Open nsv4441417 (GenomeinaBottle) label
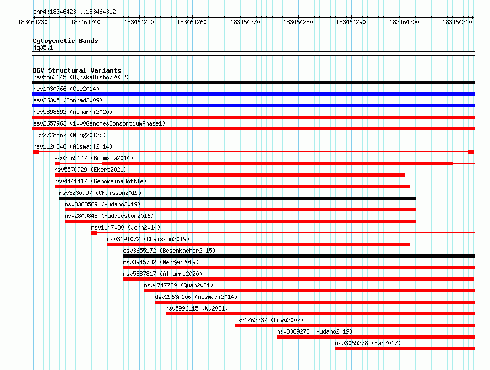The height and width of the screenshot is (370, 490). (100, 181)
